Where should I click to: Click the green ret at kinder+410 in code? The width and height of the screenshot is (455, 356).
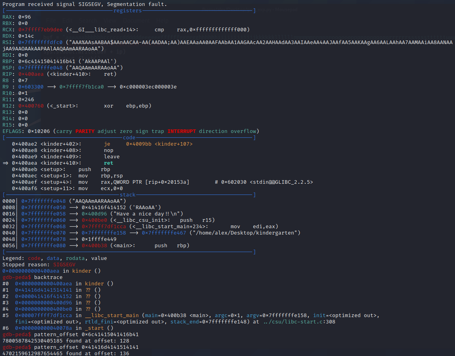(109, 164)
